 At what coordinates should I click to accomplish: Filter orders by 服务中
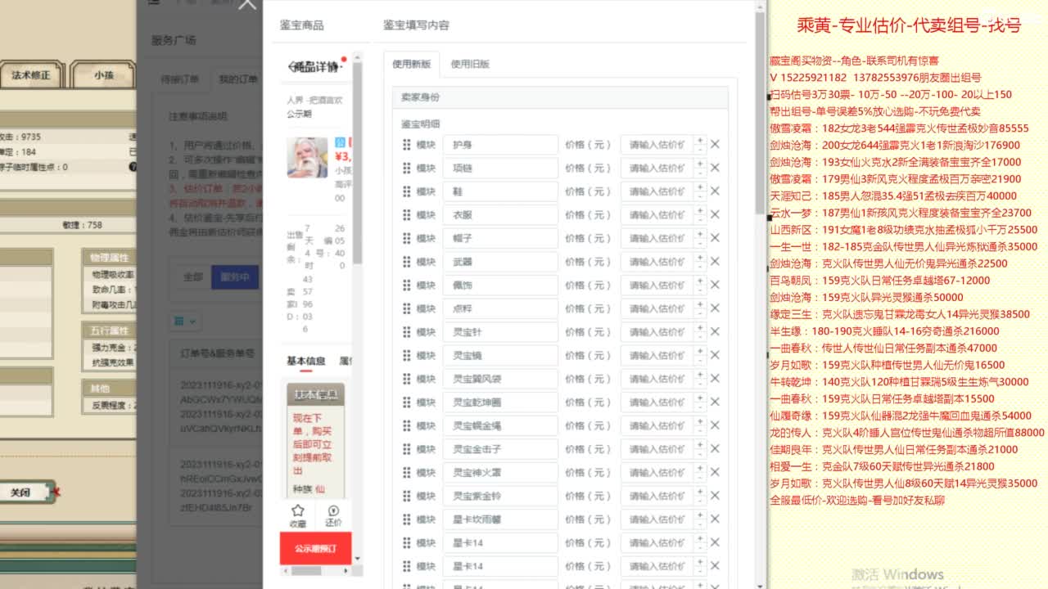pos(235,277)
